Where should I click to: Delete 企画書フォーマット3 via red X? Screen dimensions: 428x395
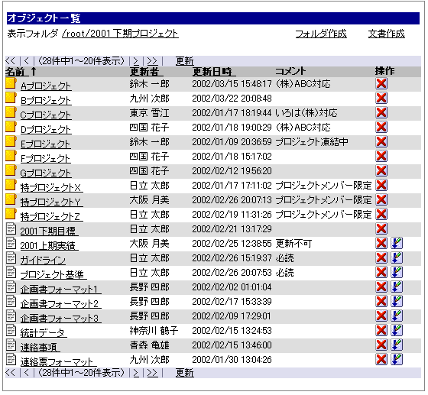click(x=381, y=316)
